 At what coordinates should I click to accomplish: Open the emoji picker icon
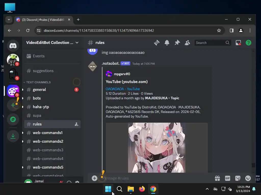248,178
